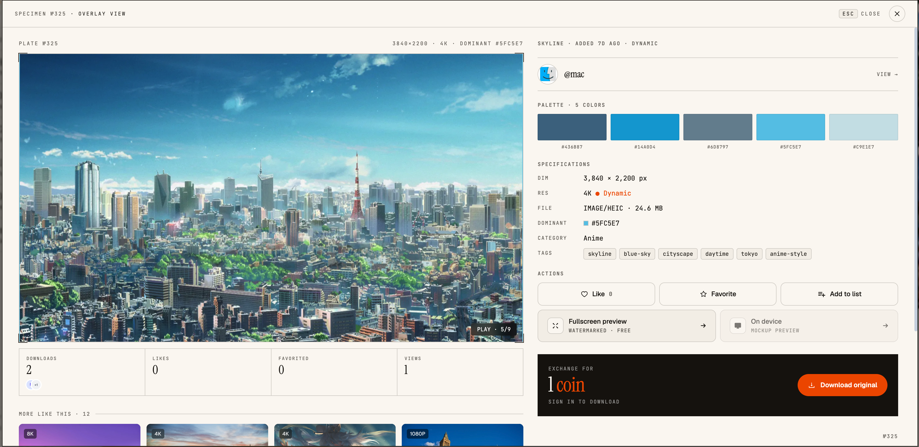This screenshot has height=447, width=919.
Task: Click the star icon on Favorite
Action: coord(703,294)
